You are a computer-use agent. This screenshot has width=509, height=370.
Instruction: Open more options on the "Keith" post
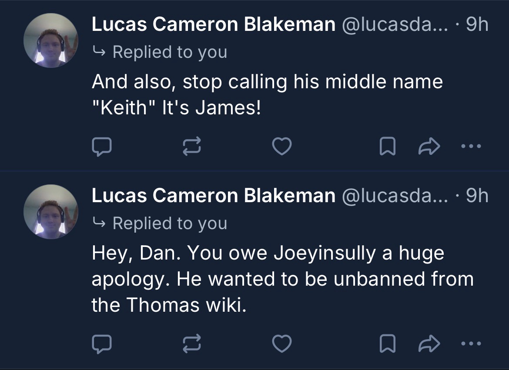pyautogui.click(x=471, y=147)
